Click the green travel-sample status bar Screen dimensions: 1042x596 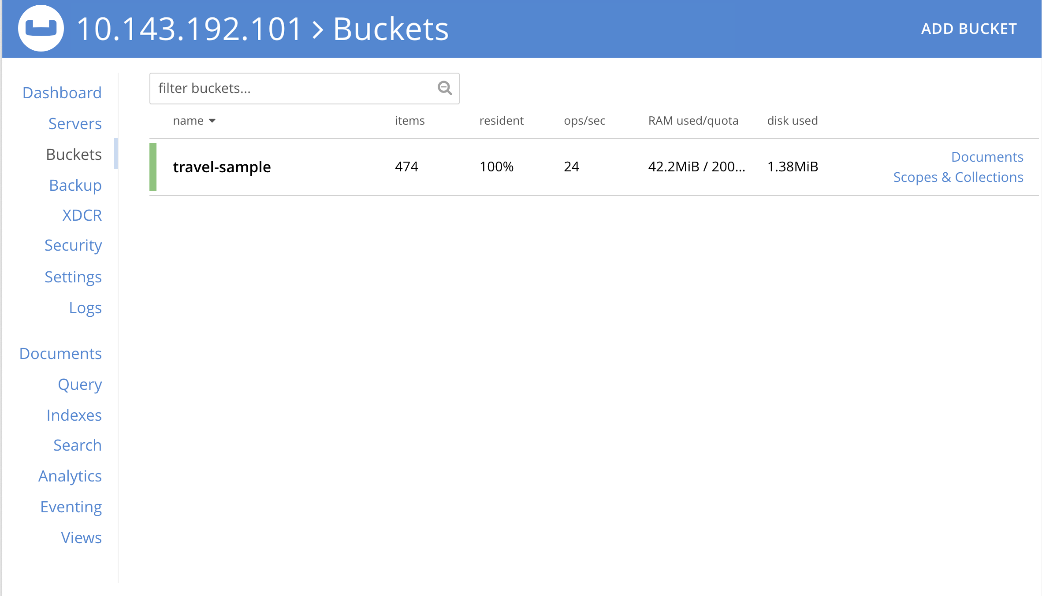click(153, 167)
